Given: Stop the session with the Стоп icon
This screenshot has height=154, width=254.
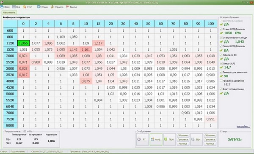Looking at the screenshot, I should pyautogui.click(x=25, y=7).
